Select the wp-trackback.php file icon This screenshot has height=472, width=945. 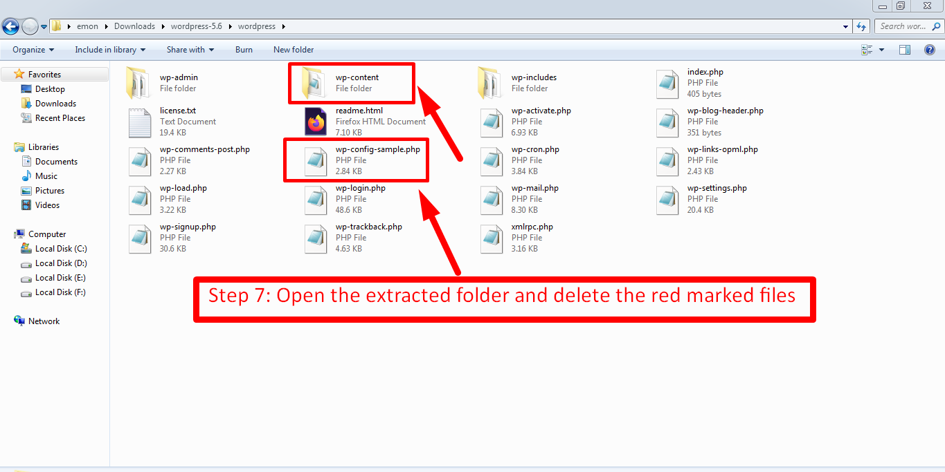[316, 238]
